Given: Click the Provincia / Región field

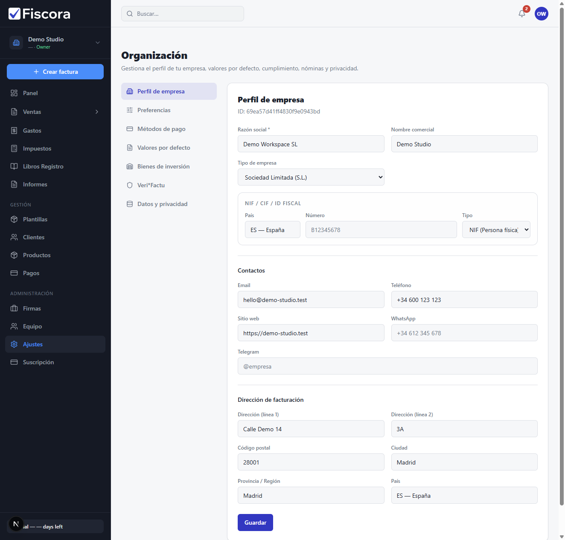Looking at the screenshot, I should pos(311,495).
